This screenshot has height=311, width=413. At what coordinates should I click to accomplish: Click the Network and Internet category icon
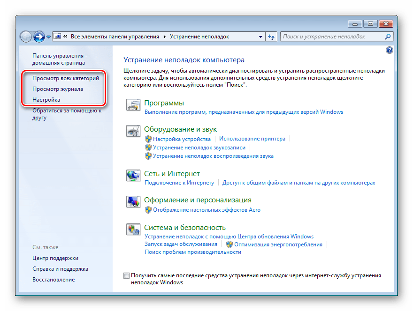coord(133,175)
